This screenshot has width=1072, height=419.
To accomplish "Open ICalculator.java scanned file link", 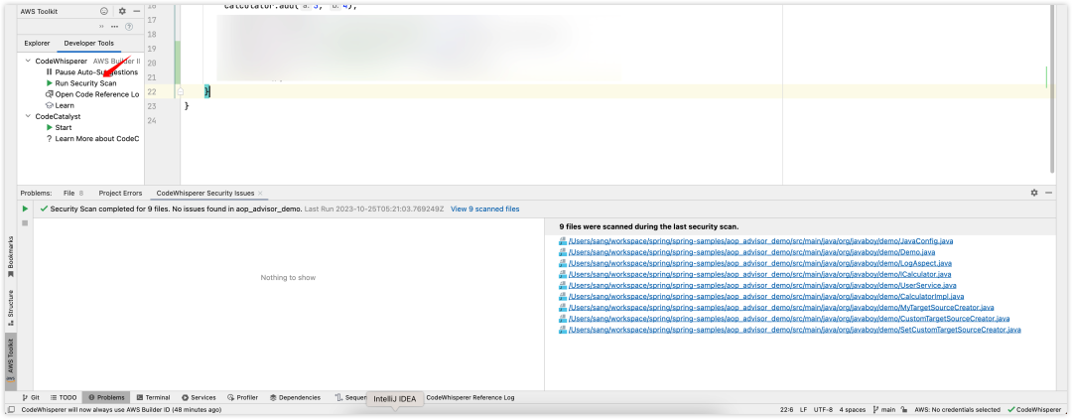I will point(759,274).
